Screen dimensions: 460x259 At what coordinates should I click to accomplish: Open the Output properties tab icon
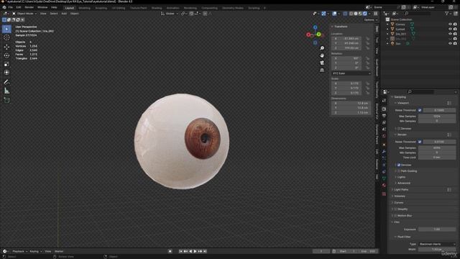(x=384, y=116)
